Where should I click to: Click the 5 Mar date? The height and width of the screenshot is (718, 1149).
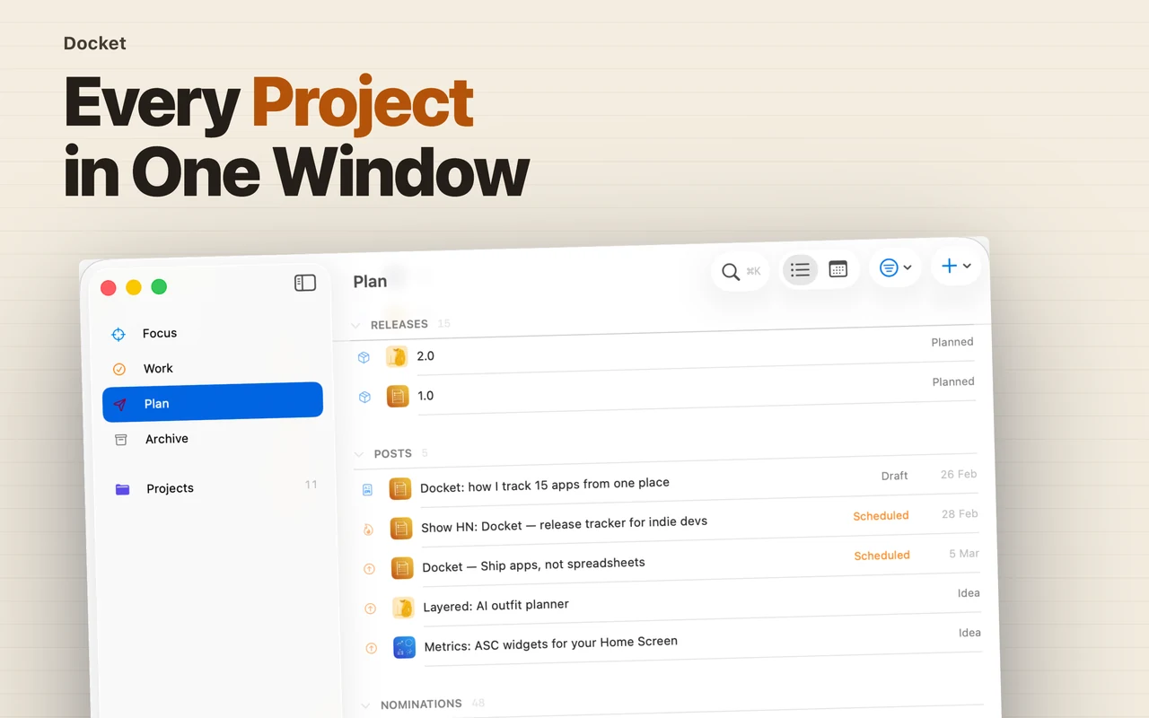[x=964, y=554]
